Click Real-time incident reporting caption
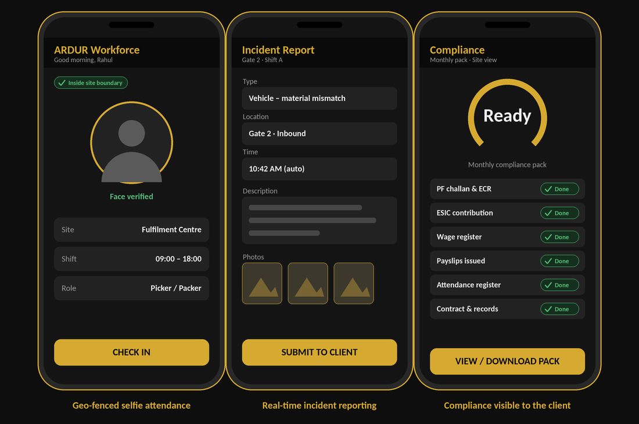This screenshot has height=424, width=639. [319, 405]
